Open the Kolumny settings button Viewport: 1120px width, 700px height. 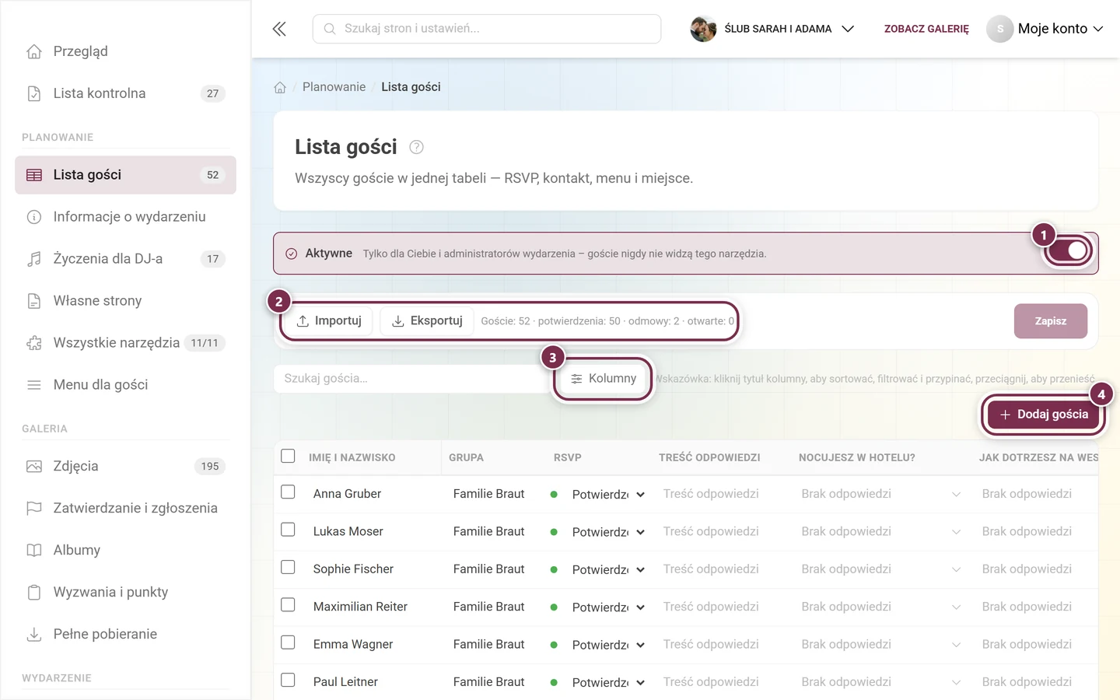(603, 379)
